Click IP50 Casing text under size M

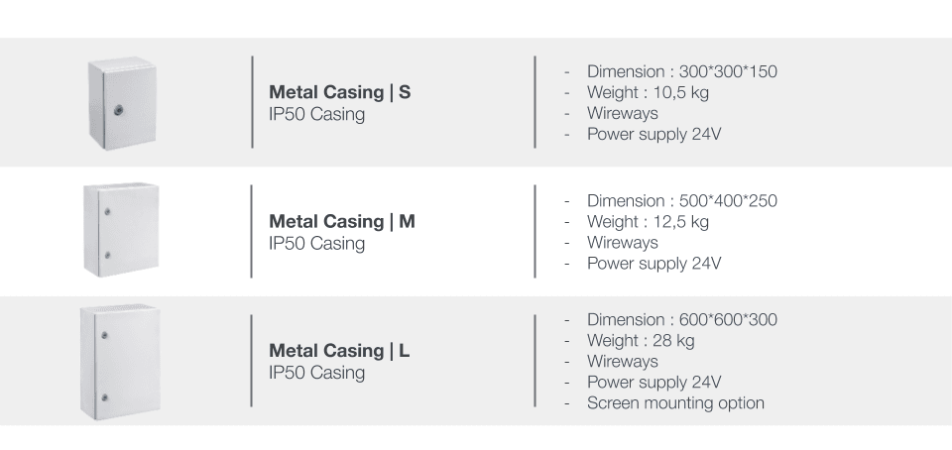tap(317, 244)
